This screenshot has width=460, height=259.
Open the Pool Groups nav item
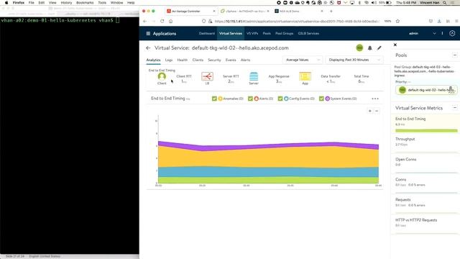[285, 34]
